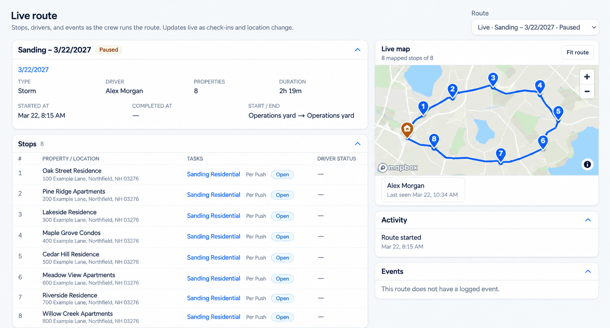Click Open status badge for Oak Street Residence
Viewport: 610px width, 328px height.
(282, 174)
